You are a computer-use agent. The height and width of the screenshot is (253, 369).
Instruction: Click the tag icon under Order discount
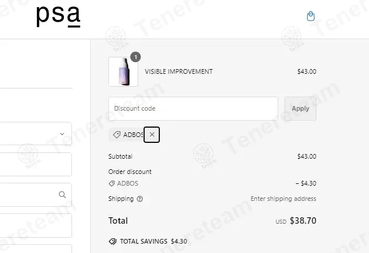(x=112, y=183)
